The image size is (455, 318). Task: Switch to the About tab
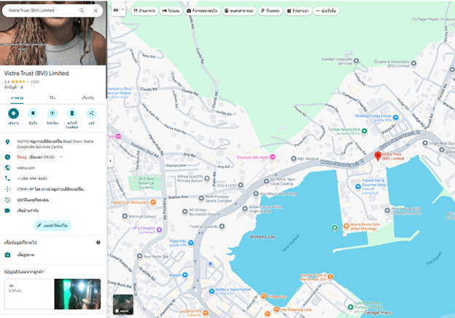(x=87, y=98)
